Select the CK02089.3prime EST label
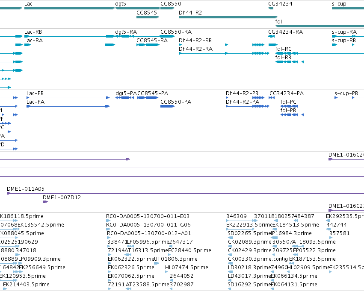This screenshot has height=291, width=364. 250,242
